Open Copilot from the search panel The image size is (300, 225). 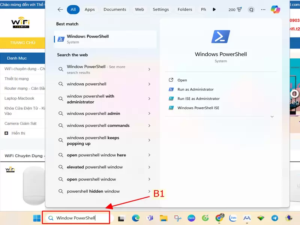(x=276, y=9)
